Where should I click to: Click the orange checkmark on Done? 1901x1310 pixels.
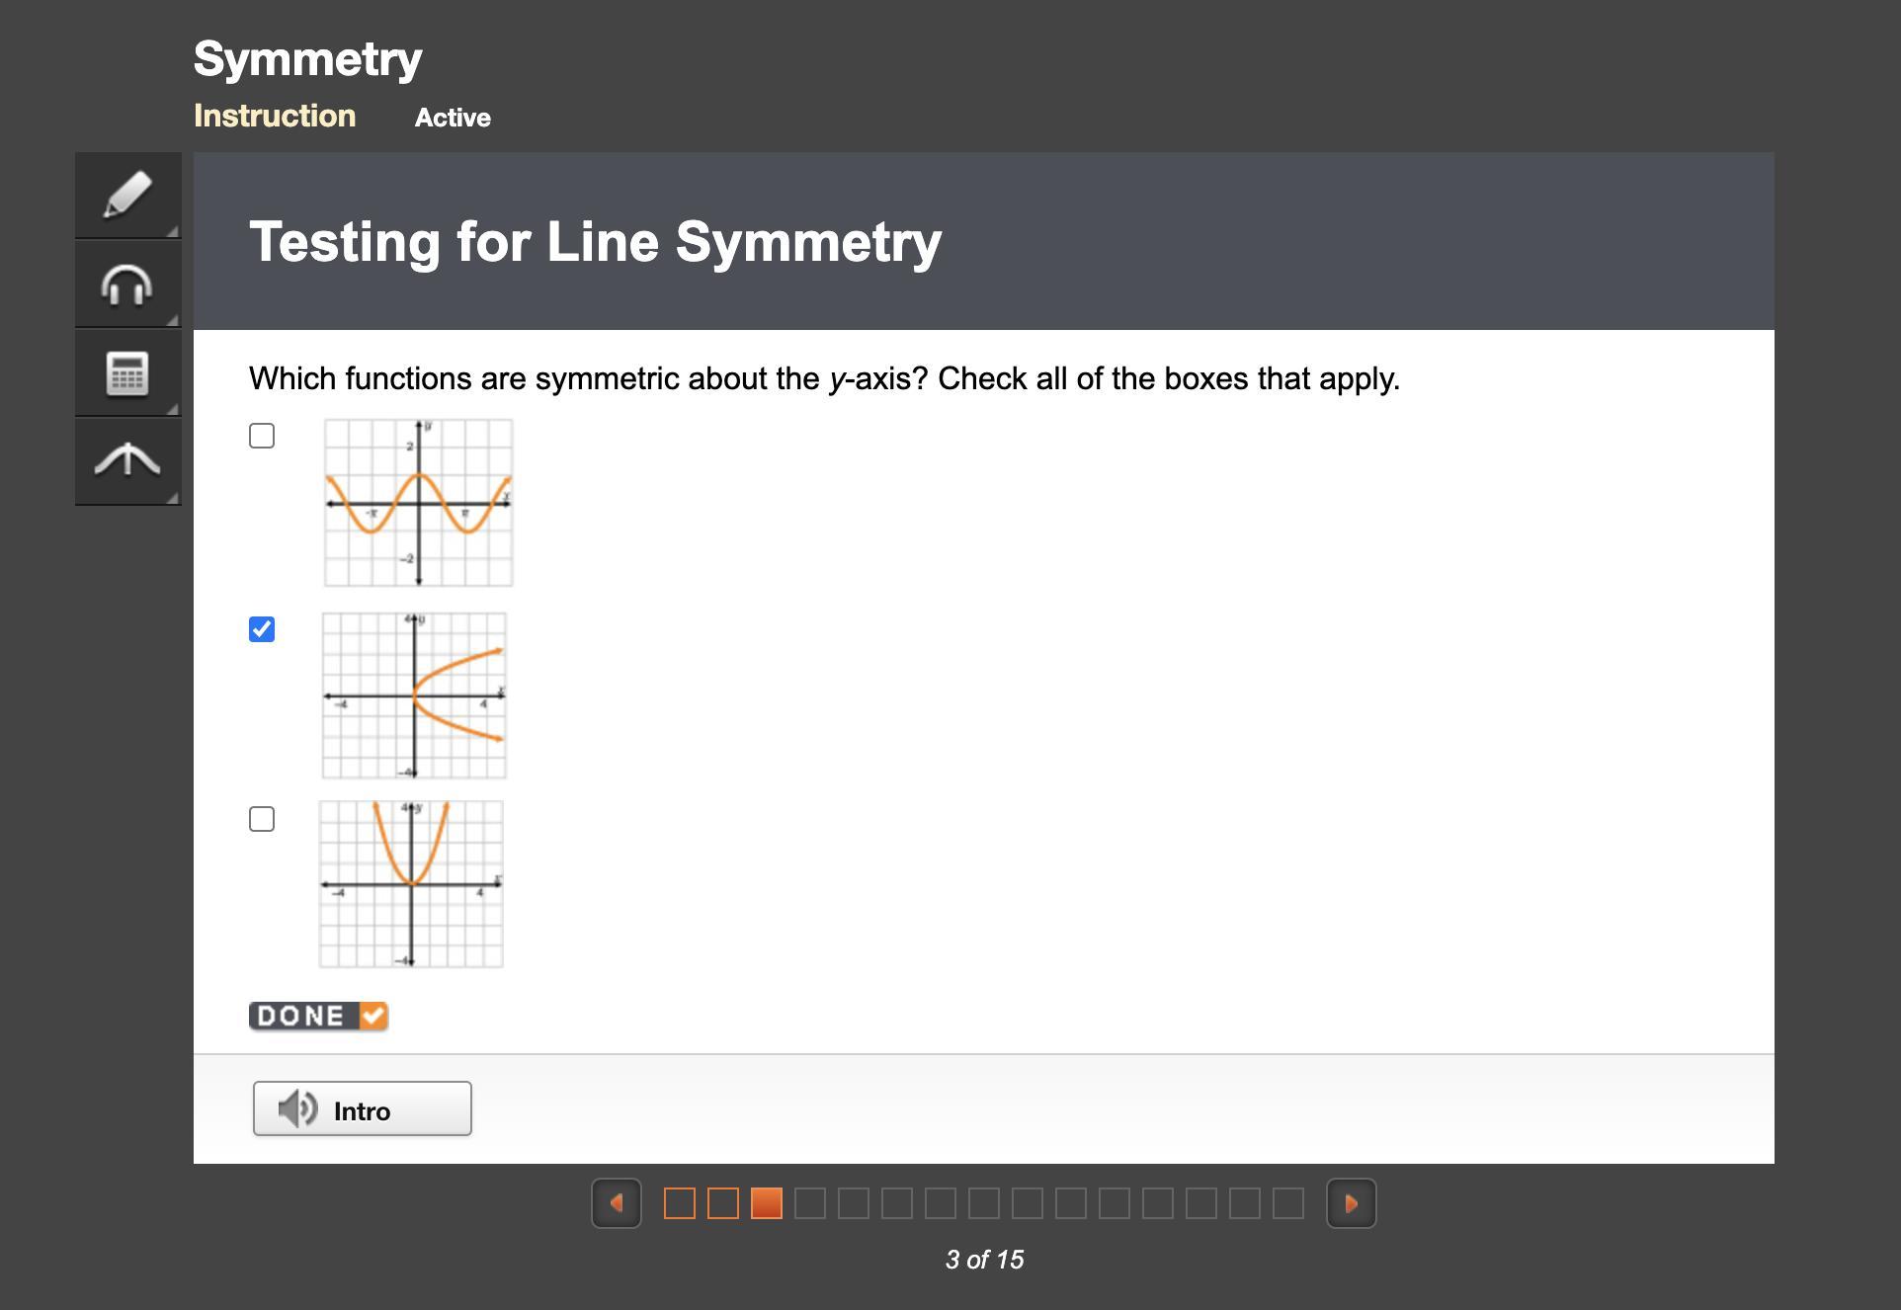click(373, 1016)
